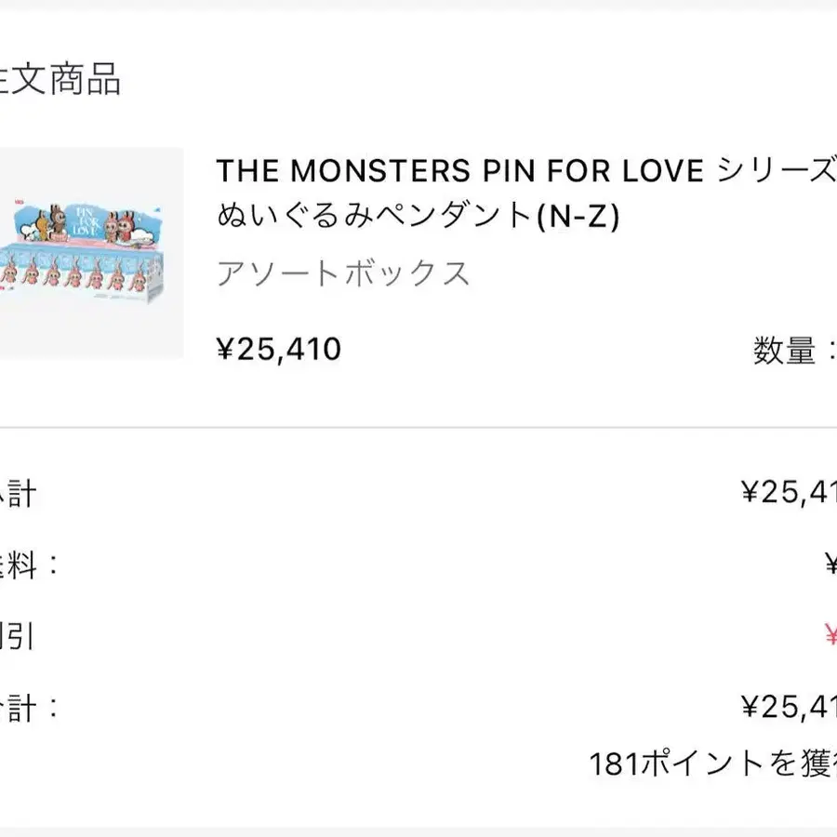
Task: Click the divider line below the product
Action: [x=418, y=428]
